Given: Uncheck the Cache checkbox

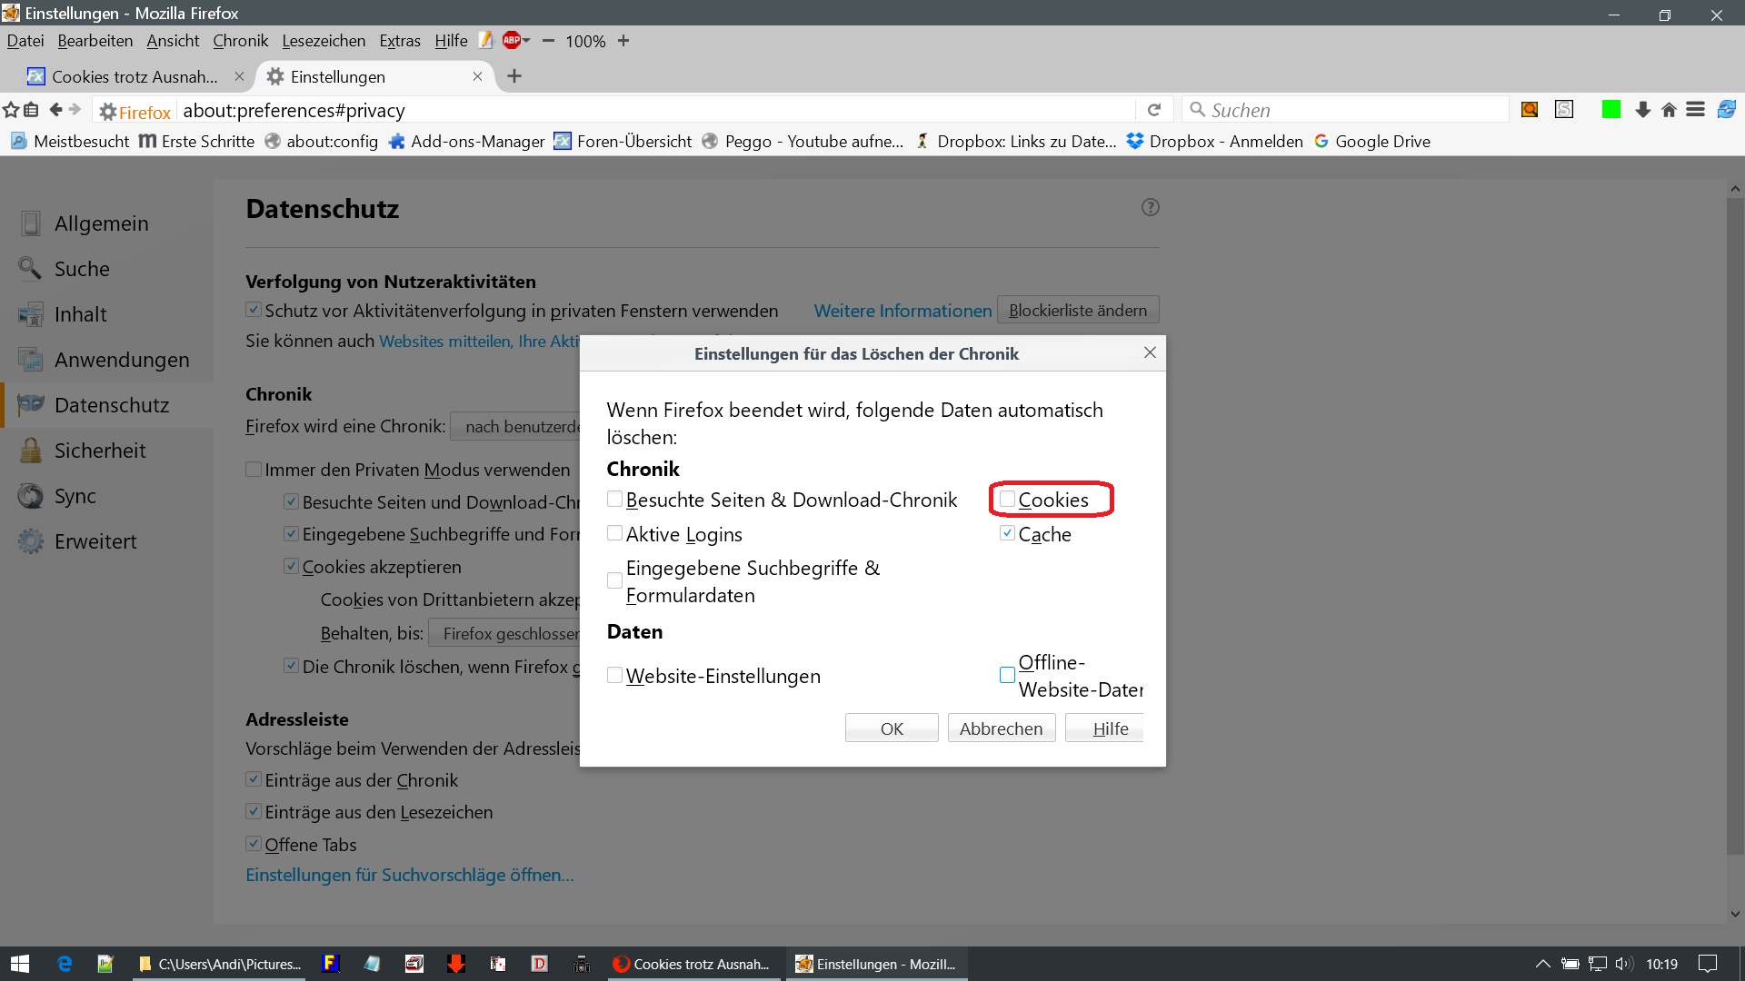Looking at the screenshot, I should [1007, 533].
